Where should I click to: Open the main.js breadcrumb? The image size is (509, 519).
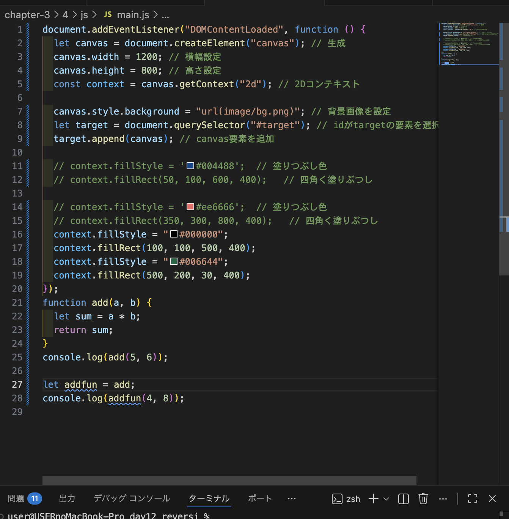click(x=133, y=15)
